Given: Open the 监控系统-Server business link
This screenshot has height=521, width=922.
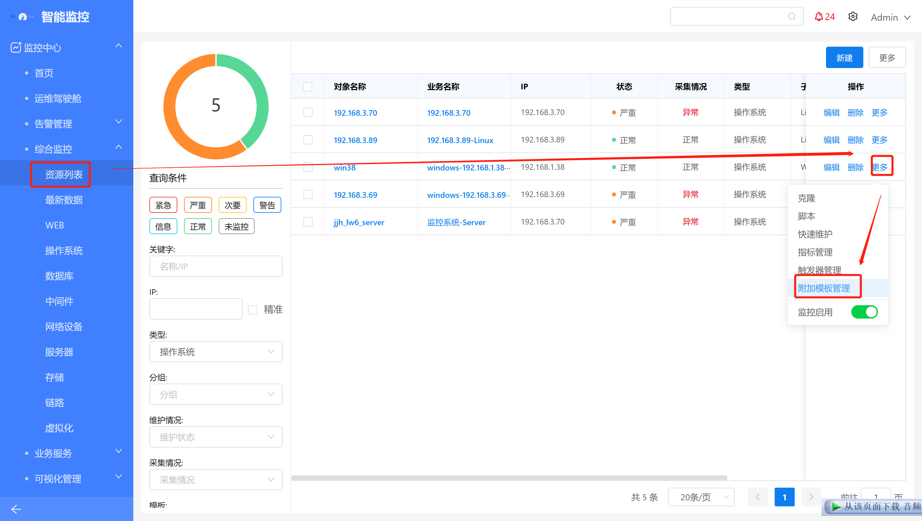Looking at the screenshot, I should (456, 222).
